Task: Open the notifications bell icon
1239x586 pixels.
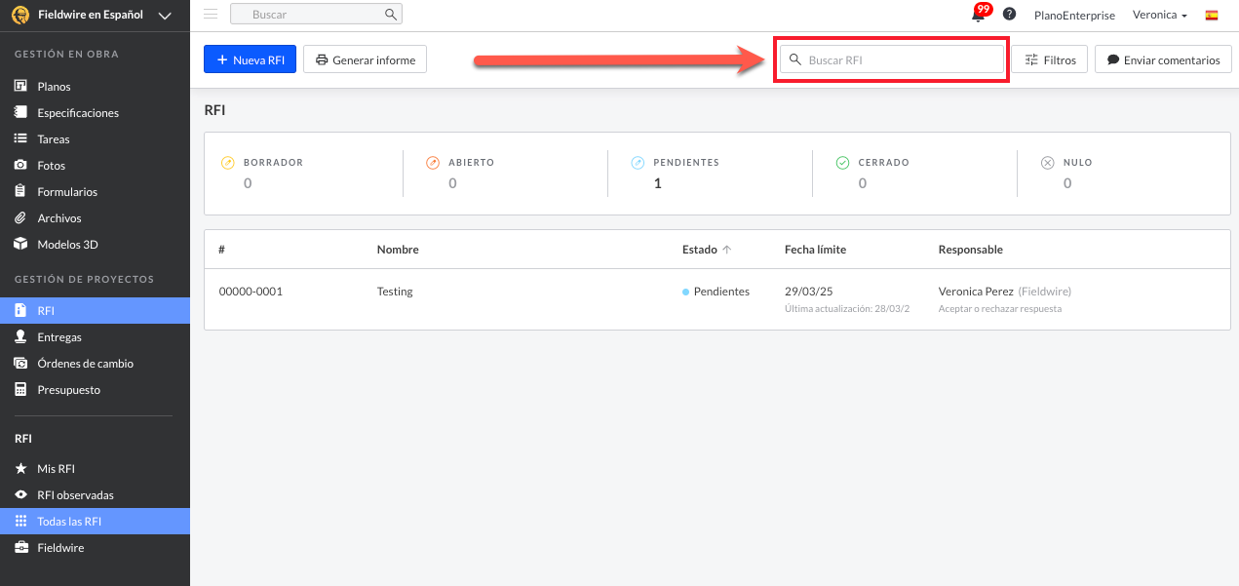Action: (978, 15)
